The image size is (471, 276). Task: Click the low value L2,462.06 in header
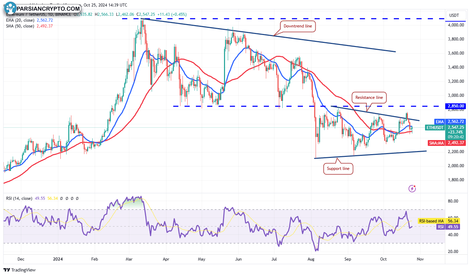[x=126, y=15]
